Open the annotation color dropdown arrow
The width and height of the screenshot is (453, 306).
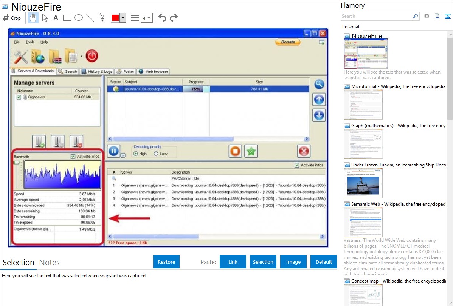[123, 18]
